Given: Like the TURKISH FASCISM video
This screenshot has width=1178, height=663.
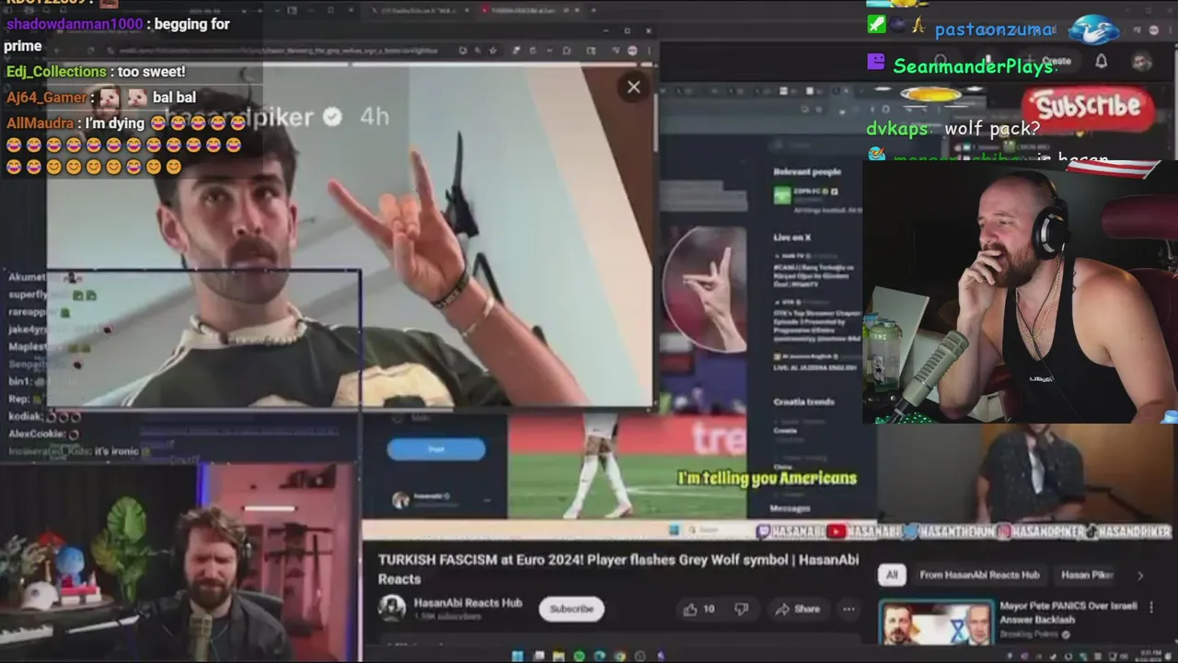Looking at the screenshot, I should coord(698,609).
